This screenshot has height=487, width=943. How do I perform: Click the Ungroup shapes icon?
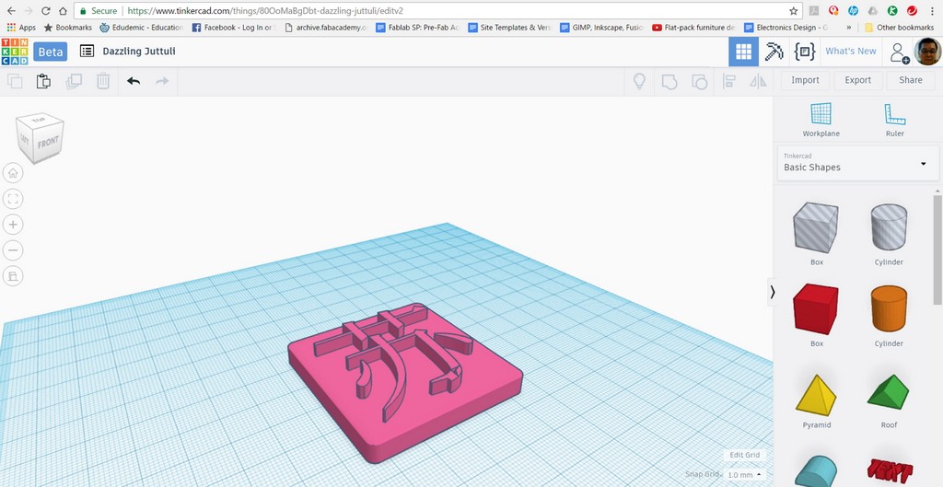pyautogui.click(x=700, y=81)
